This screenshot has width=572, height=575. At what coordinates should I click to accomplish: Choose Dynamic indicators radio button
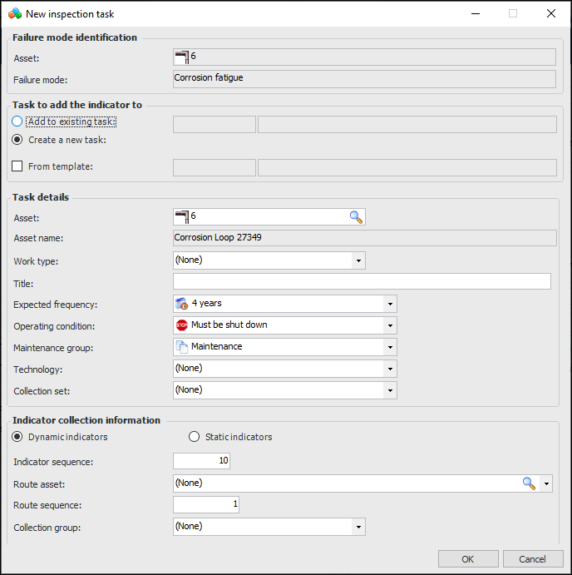(x=17, y=437)
